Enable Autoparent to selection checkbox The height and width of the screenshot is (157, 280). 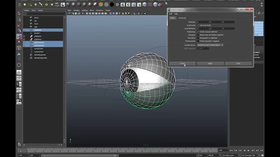point(198,38)
